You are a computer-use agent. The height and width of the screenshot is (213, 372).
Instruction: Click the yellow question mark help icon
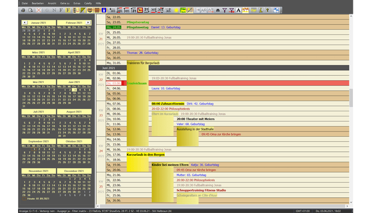pyautogui.click(x=268, y=10)
